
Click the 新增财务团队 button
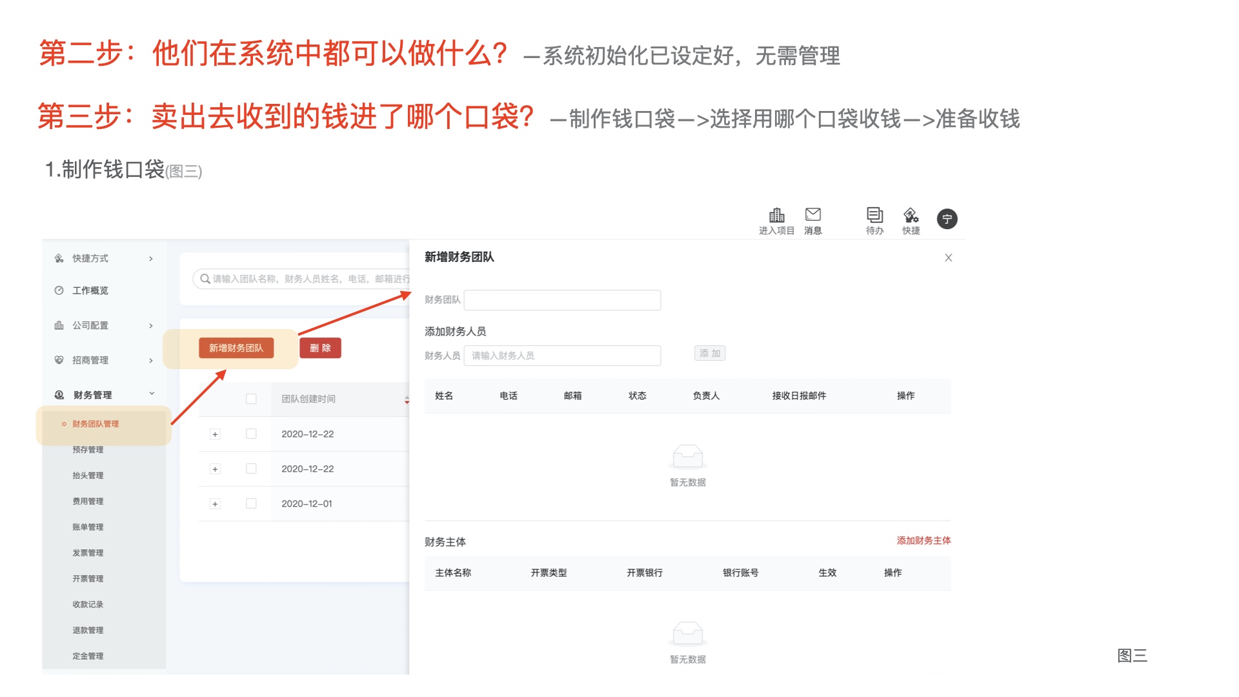tap(236, 348)
